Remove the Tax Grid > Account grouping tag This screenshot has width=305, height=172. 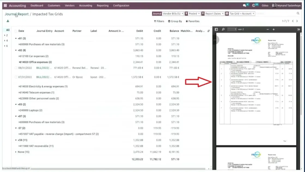coord(253,14)
